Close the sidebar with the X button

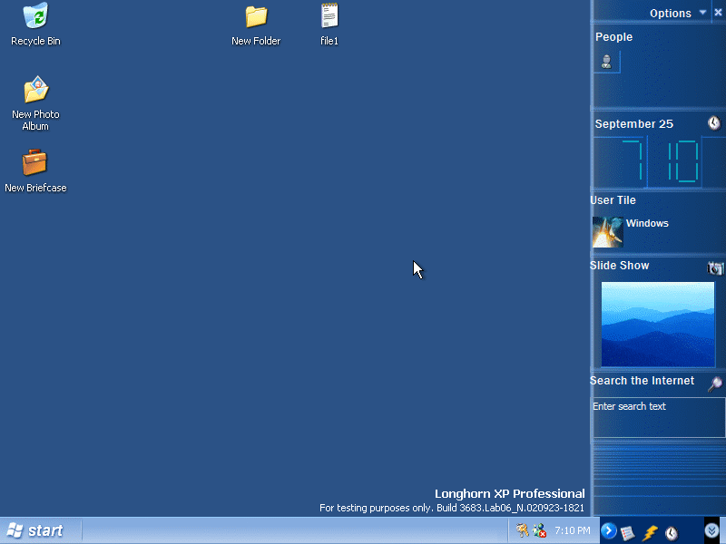tap(718, 13)
